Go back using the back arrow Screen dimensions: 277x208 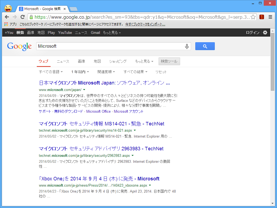7,17
